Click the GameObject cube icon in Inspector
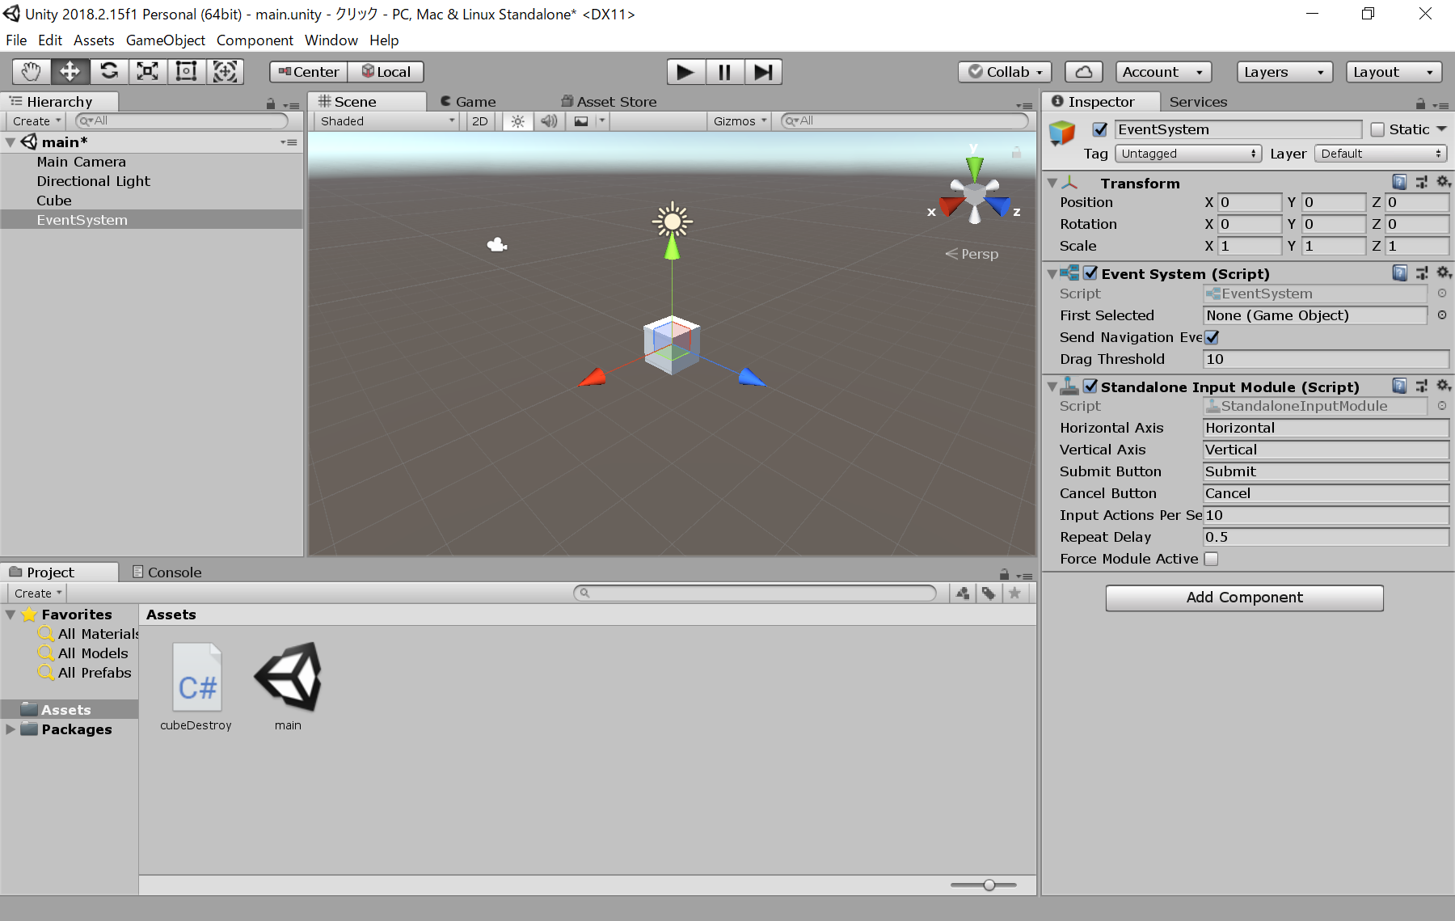This screenshot has width=1455, height=921. 1062,133
